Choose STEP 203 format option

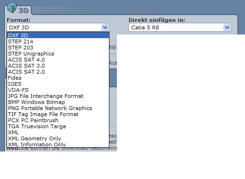click(x=58, y=48)
